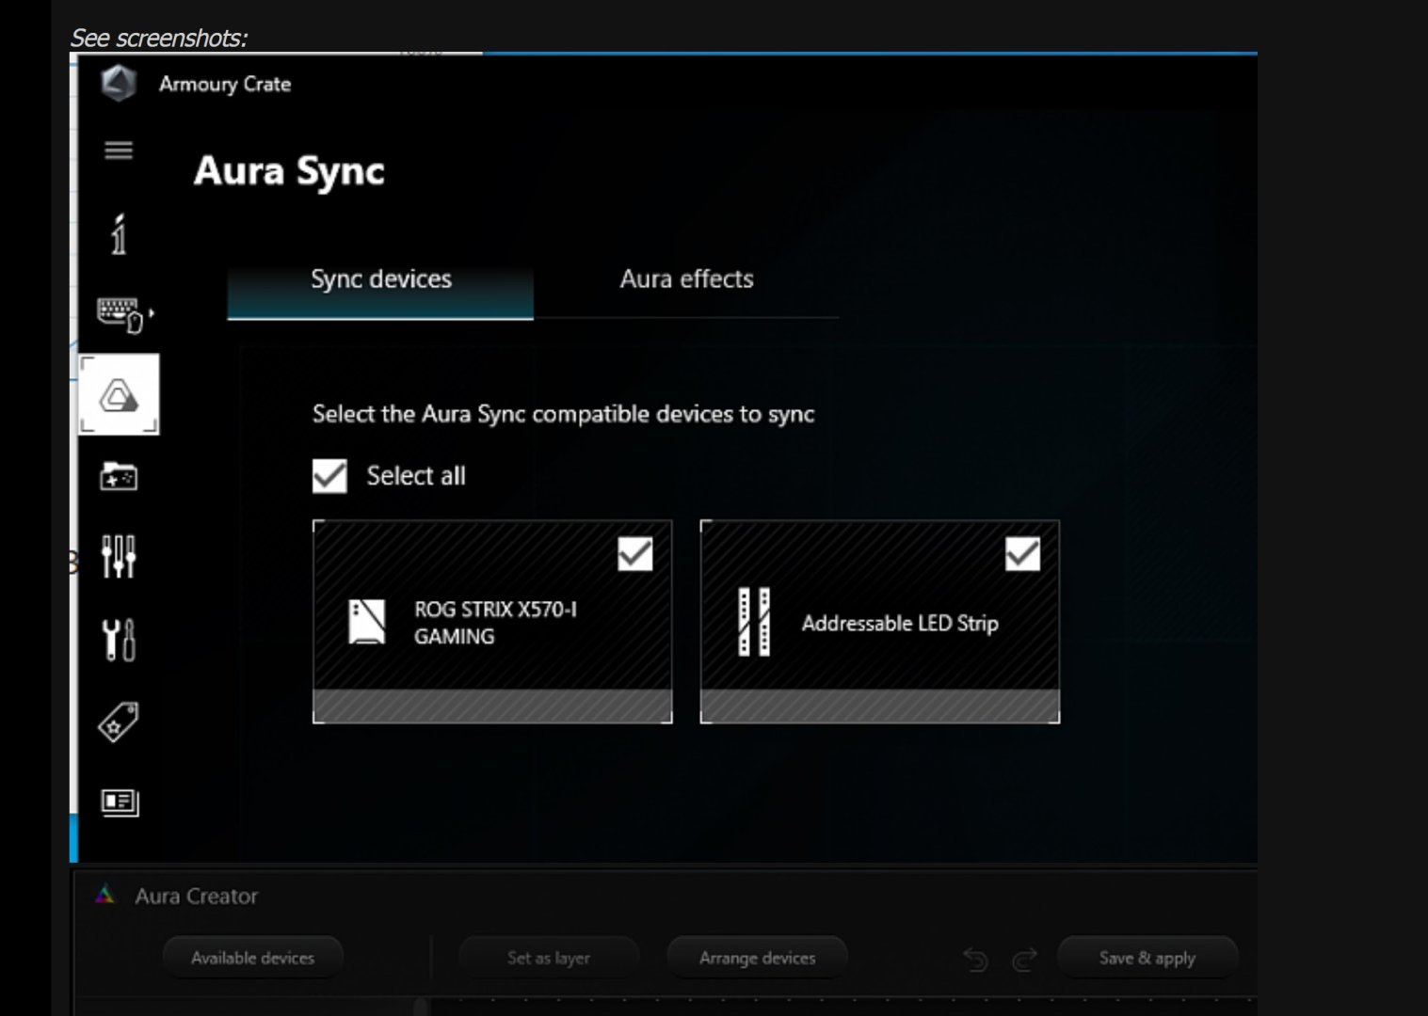
Task: Open the hamburger menu in Armoury Crate
Action: click(x=119, y=151)
